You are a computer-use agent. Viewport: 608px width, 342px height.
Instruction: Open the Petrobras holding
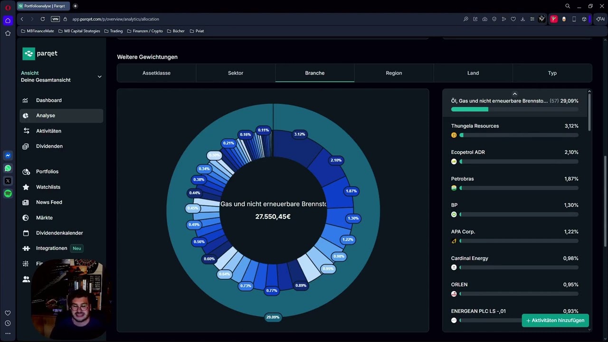[x=515, y=183]
